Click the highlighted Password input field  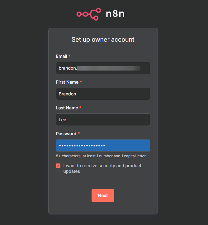[x=103, y=145]
